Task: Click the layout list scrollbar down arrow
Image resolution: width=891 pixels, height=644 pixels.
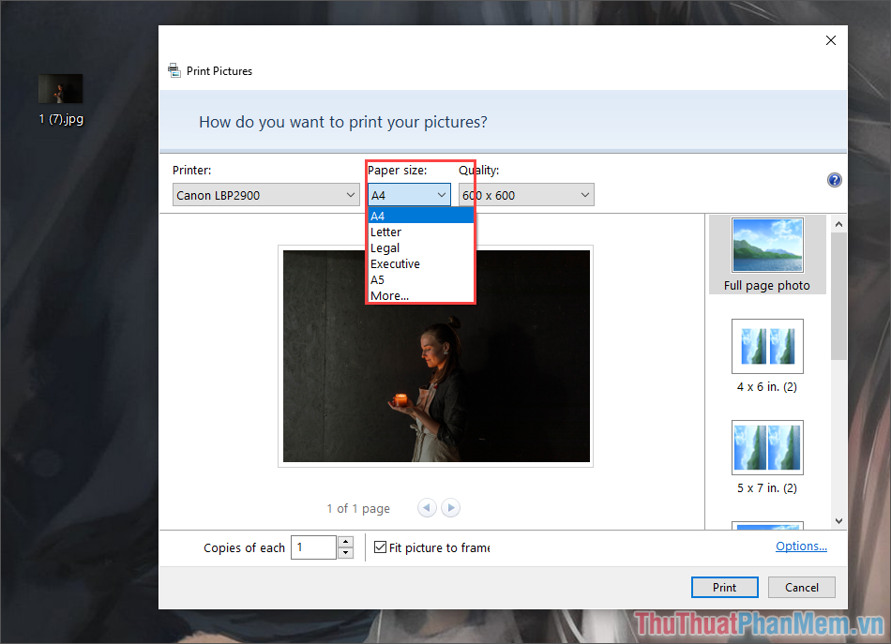Action: tap(838, 521)
